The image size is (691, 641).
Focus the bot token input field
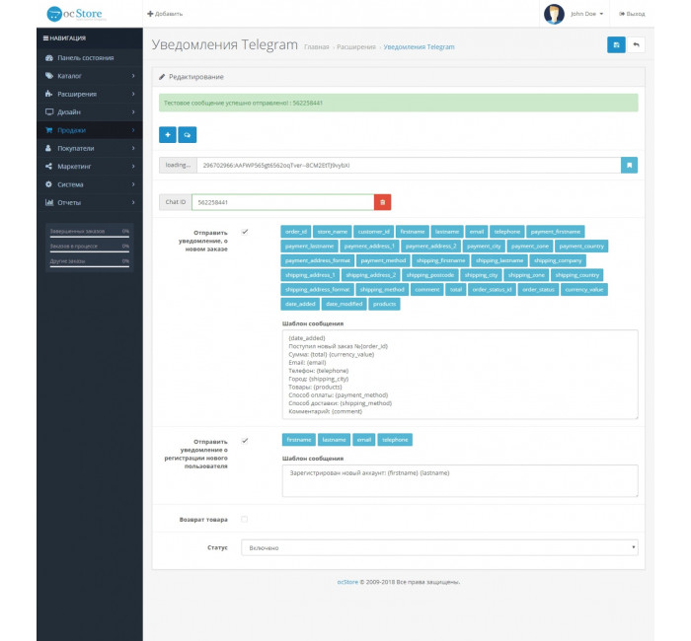click(409, 165)
